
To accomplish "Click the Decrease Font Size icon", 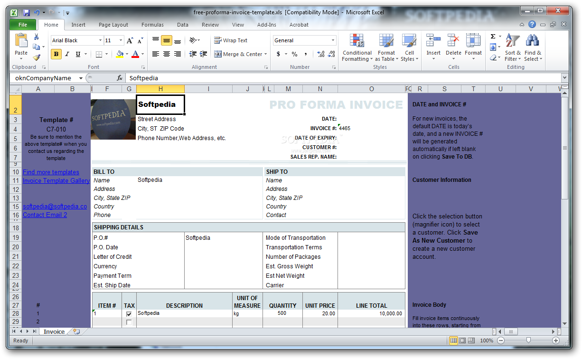I will click(x=140, y=41).
